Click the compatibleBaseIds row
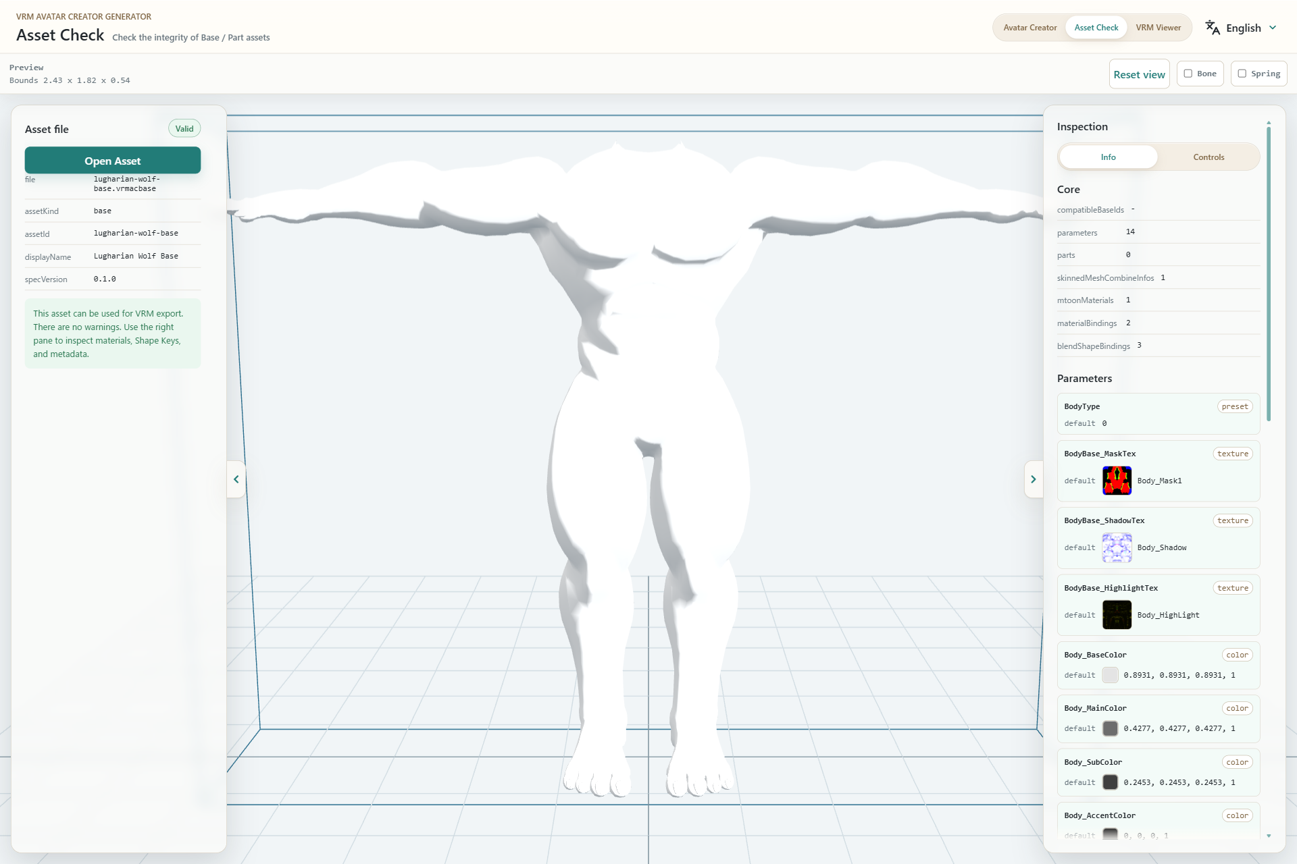Image resolution: width=1297 pixels, height=864 pixels. [1158, 209]
